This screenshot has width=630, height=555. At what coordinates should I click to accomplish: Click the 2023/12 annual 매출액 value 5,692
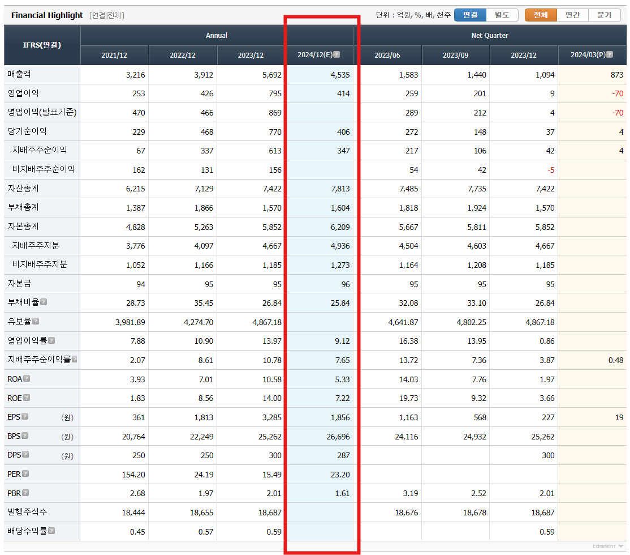[x=271, y=75]
